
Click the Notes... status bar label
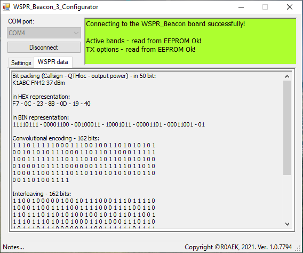tap(13, 247)
